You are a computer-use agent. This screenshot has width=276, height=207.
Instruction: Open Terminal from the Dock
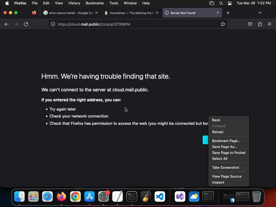[132, 196]
